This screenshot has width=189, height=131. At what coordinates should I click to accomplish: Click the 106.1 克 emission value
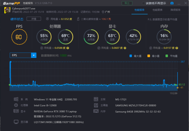pos(106,19)
